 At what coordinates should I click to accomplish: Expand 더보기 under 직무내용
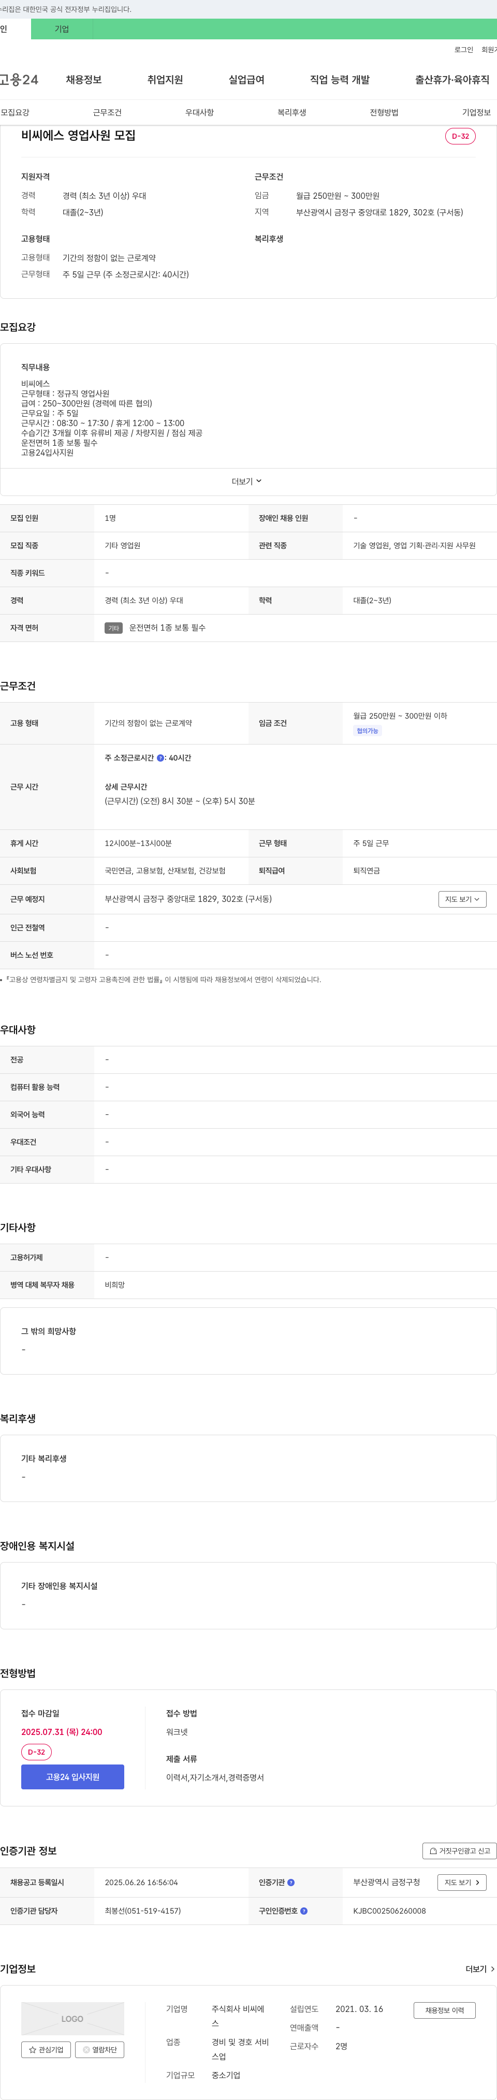247,482
